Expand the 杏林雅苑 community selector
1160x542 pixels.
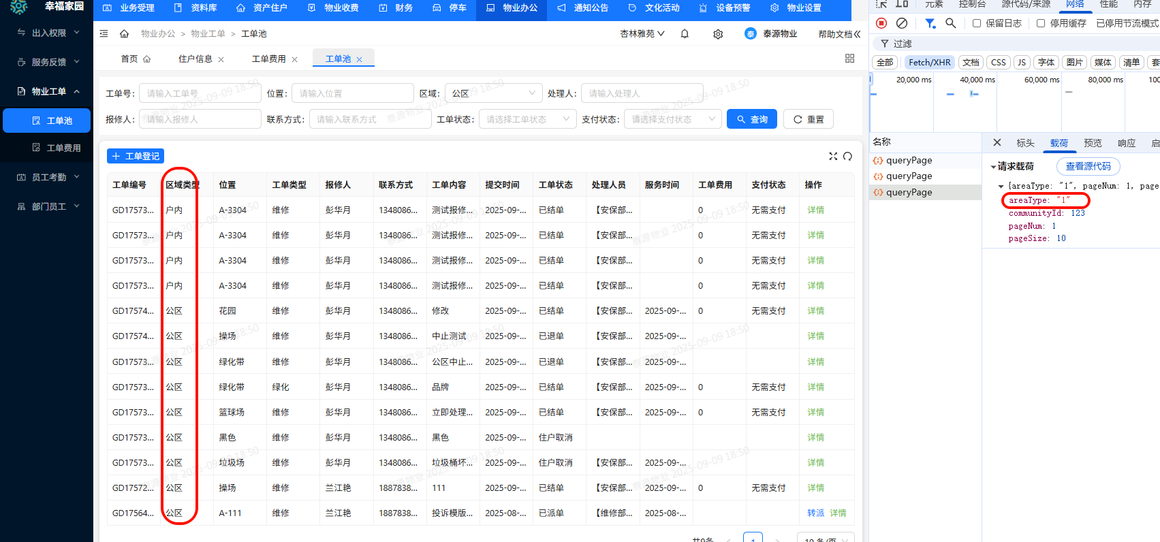(x=642, y=33)
